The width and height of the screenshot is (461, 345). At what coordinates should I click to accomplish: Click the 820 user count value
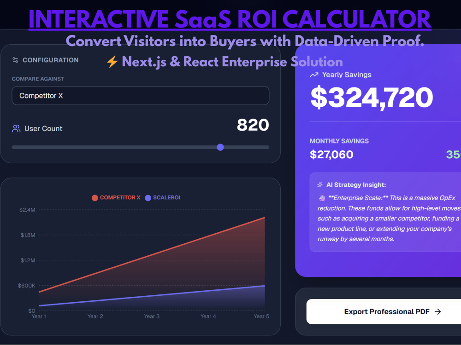click(x=253, y=125)
